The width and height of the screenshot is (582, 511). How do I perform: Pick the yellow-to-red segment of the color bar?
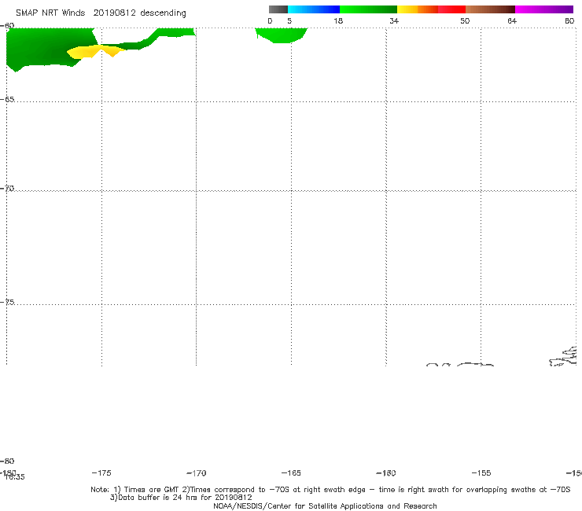pos(431,9)
